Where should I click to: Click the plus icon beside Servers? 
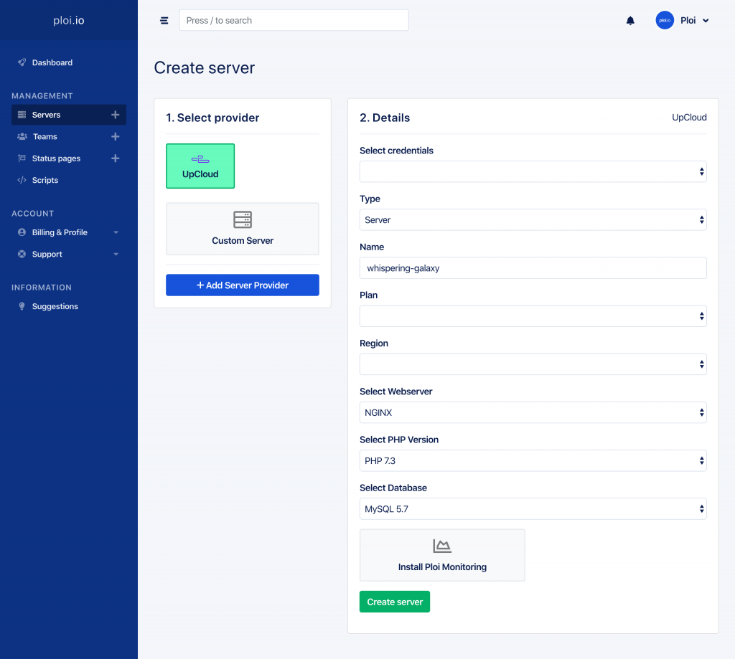[115, 115]
